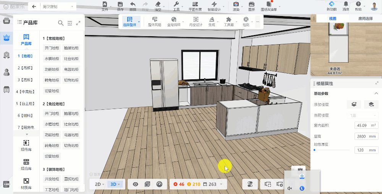Click the 保存 (save) icon
Image resolution: width=382 pixels, height=194 pixels.
[120, 4]
